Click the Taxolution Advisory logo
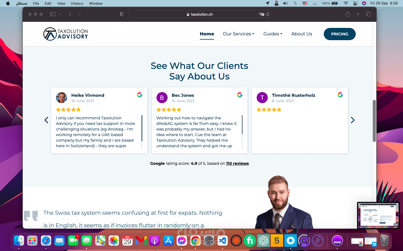Image resolution: width=403 pixels, height=251 pixels. [x=66, y=34]
